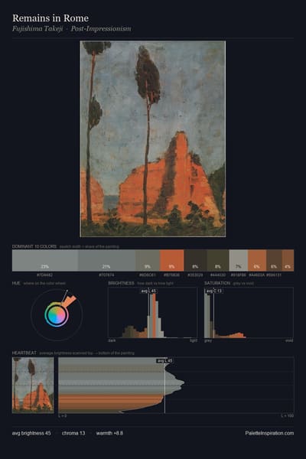Click the 'grey' saturation axis label
Viewport: 306px width, 459px height.
[208, 340]
